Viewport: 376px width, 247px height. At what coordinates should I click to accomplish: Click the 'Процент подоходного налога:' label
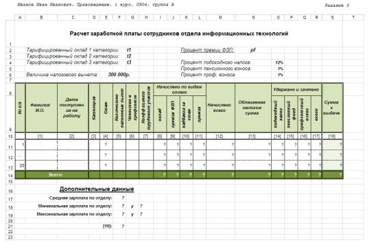coord(216,62)
